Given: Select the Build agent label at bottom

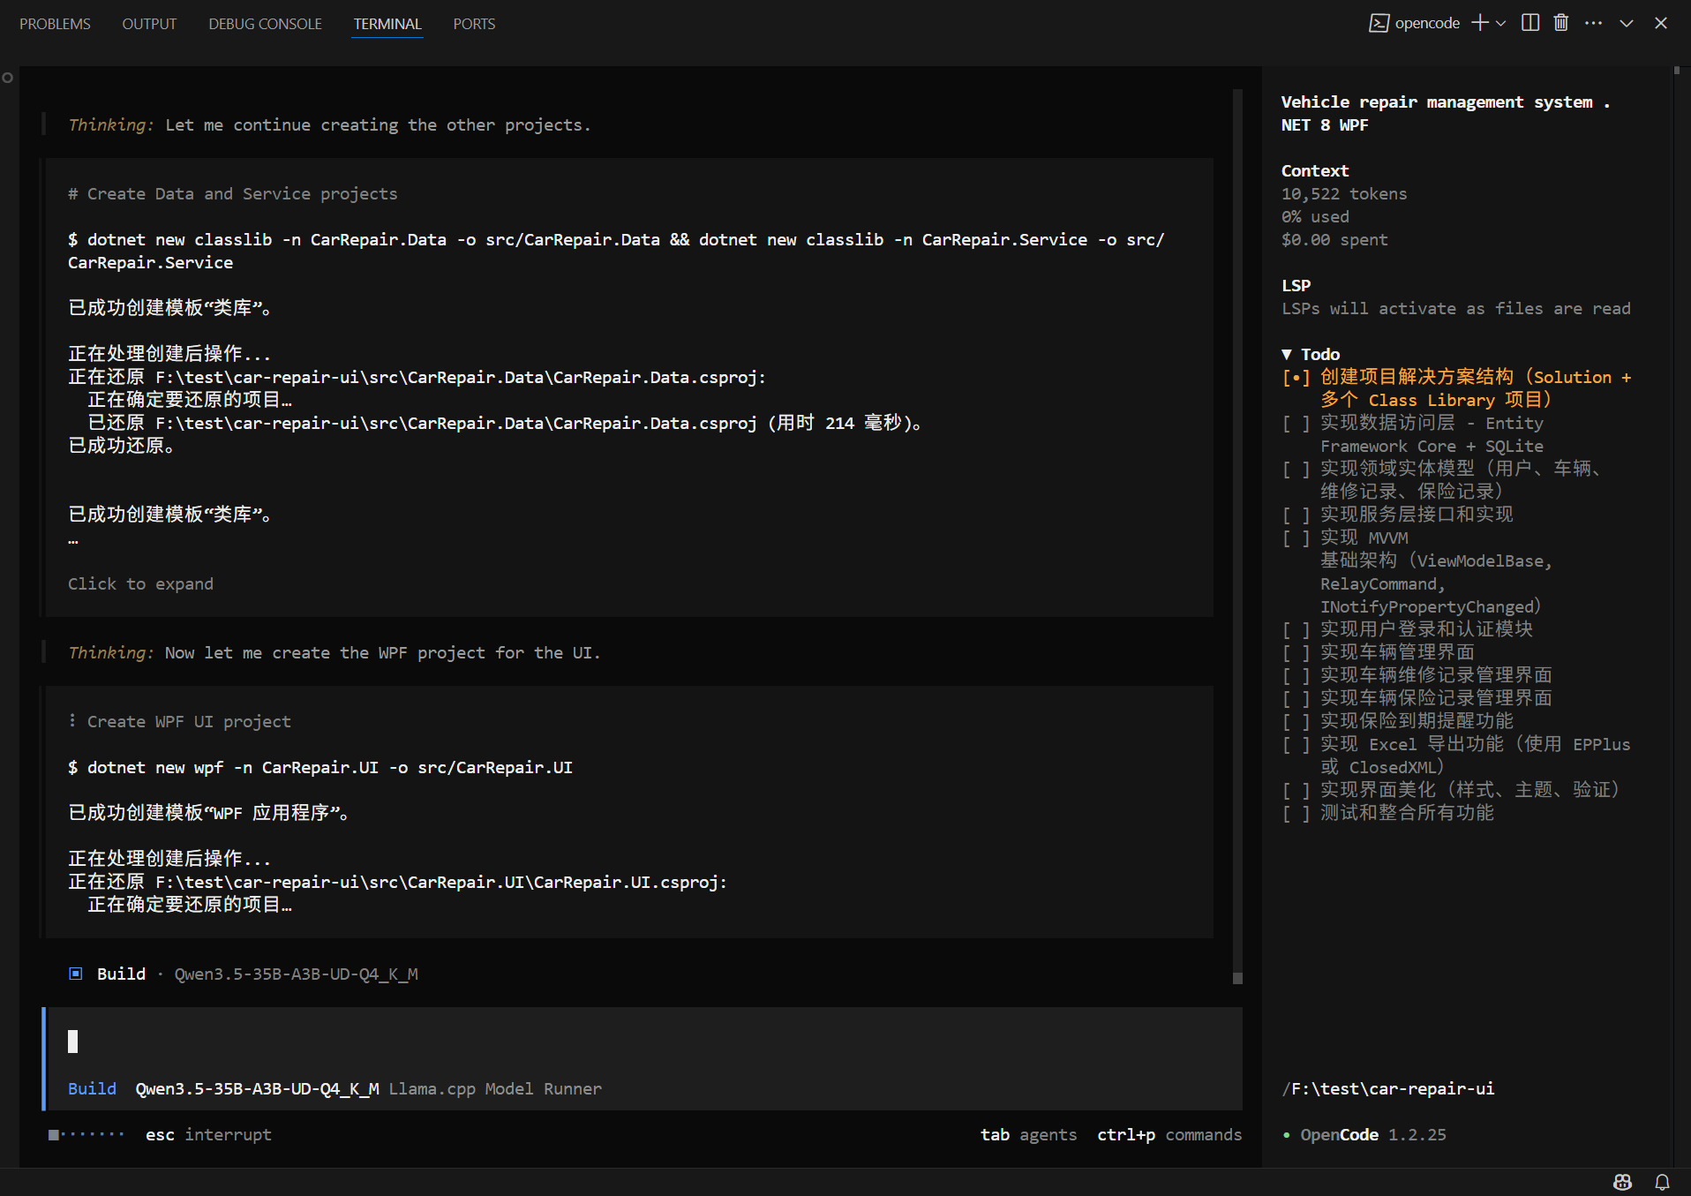Looking at the screenshot, I should click(x=92, y=1088).
